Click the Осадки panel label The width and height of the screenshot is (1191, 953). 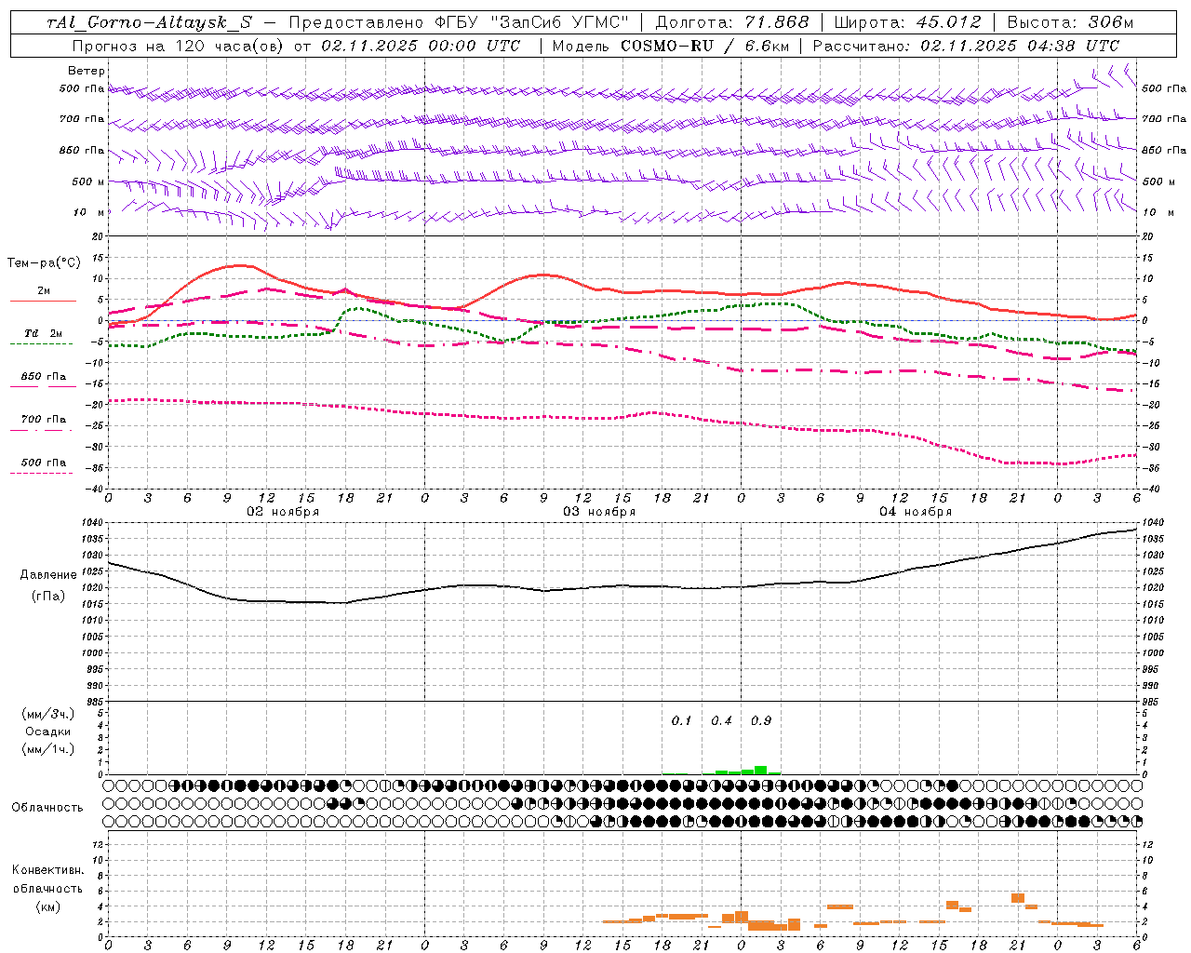(x=48, y=732)
